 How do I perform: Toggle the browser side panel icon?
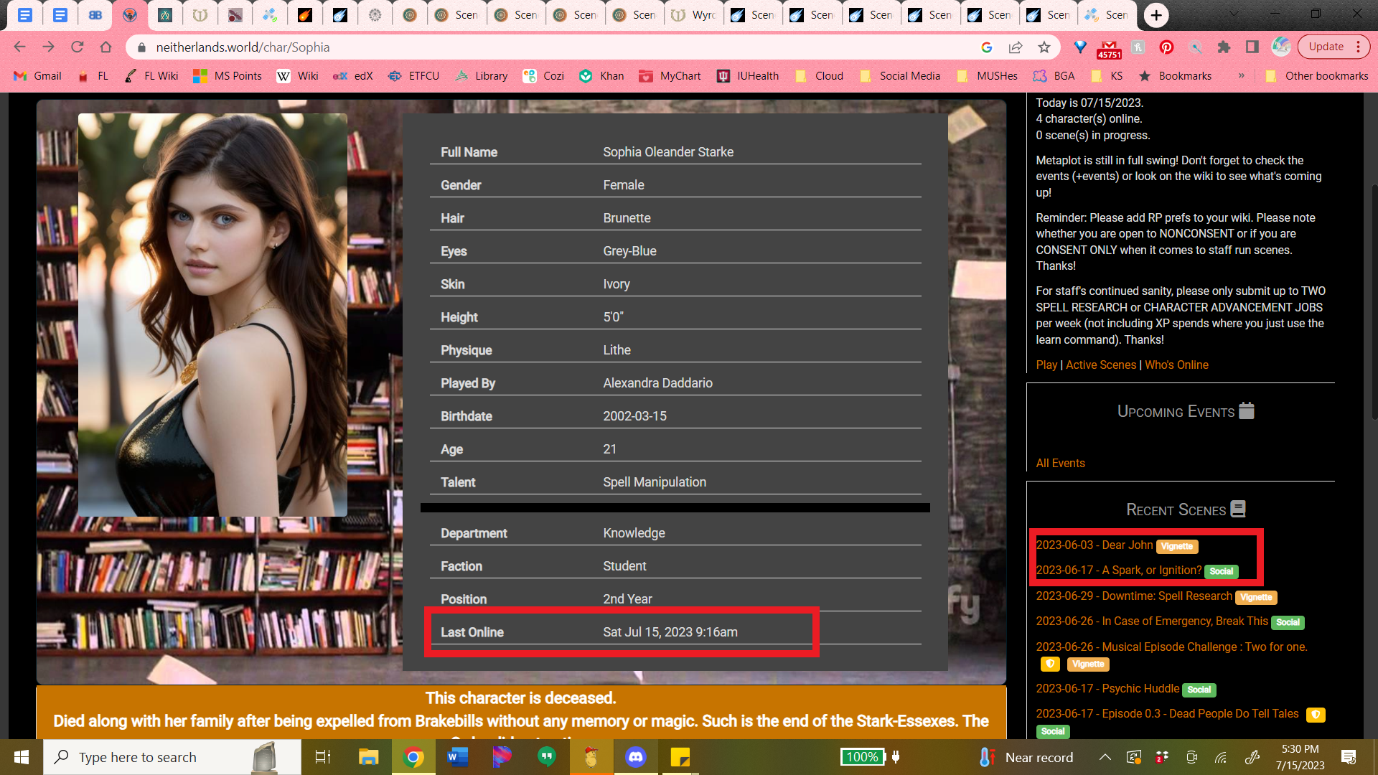[x=1252, y=47]
